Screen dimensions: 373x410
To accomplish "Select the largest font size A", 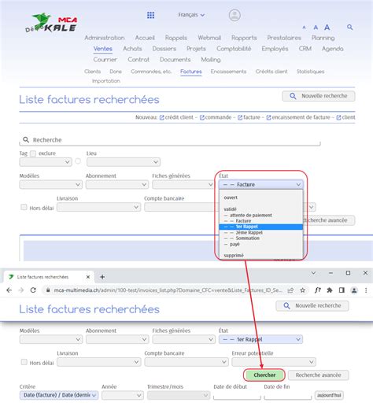I will (x=327, y=28).
